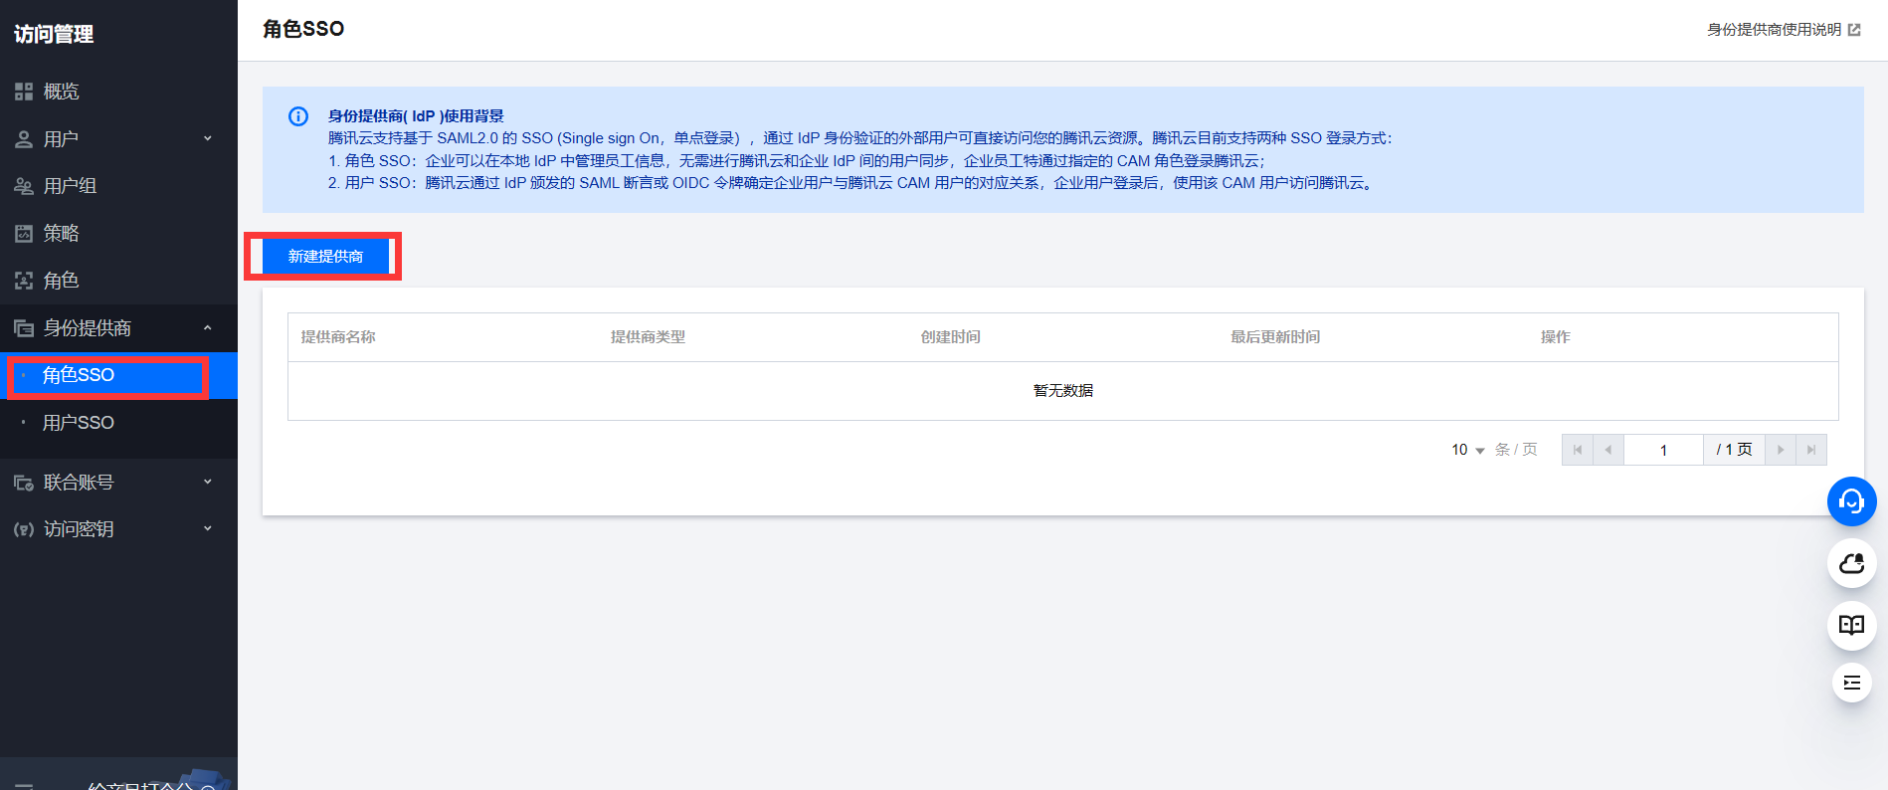Click the 概览 overview grid icon
1888x790 pixels.
click(x=24, y=92)
